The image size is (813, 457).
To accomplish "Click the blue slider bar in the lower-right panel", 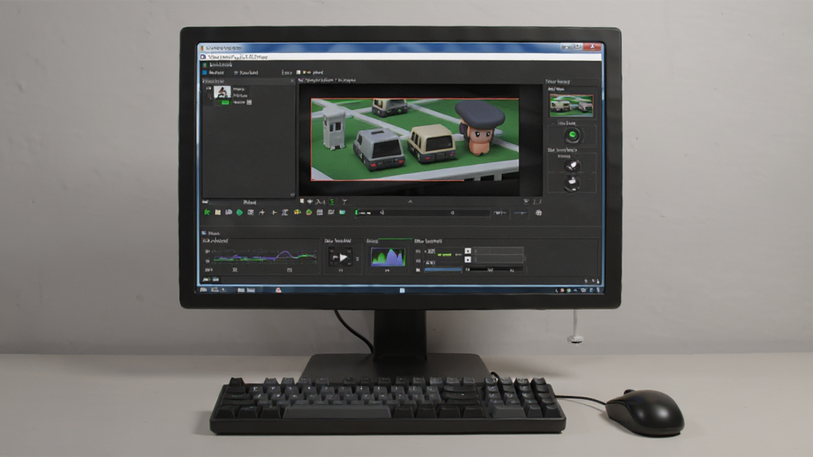I will pyautogui.click(x=443, y=270).
